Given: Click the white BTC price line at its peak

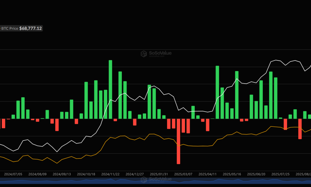Looking at the screenshot, I should pyautogui.click(x=276, y=60).
